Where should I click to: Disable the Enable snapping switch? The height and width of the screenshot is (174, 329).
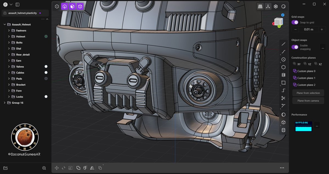point(295,47)
